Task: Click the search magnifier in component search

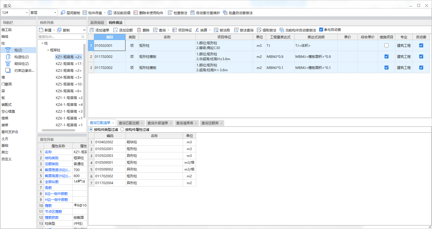Action: click(x=83, y=37)
